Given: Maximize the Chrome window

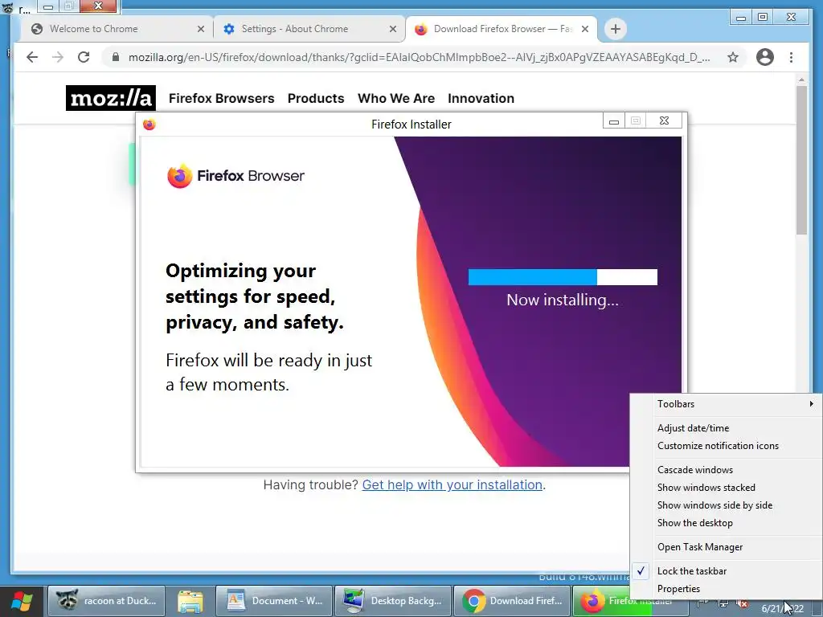Looking at the screenshot, I should (763, 18).
